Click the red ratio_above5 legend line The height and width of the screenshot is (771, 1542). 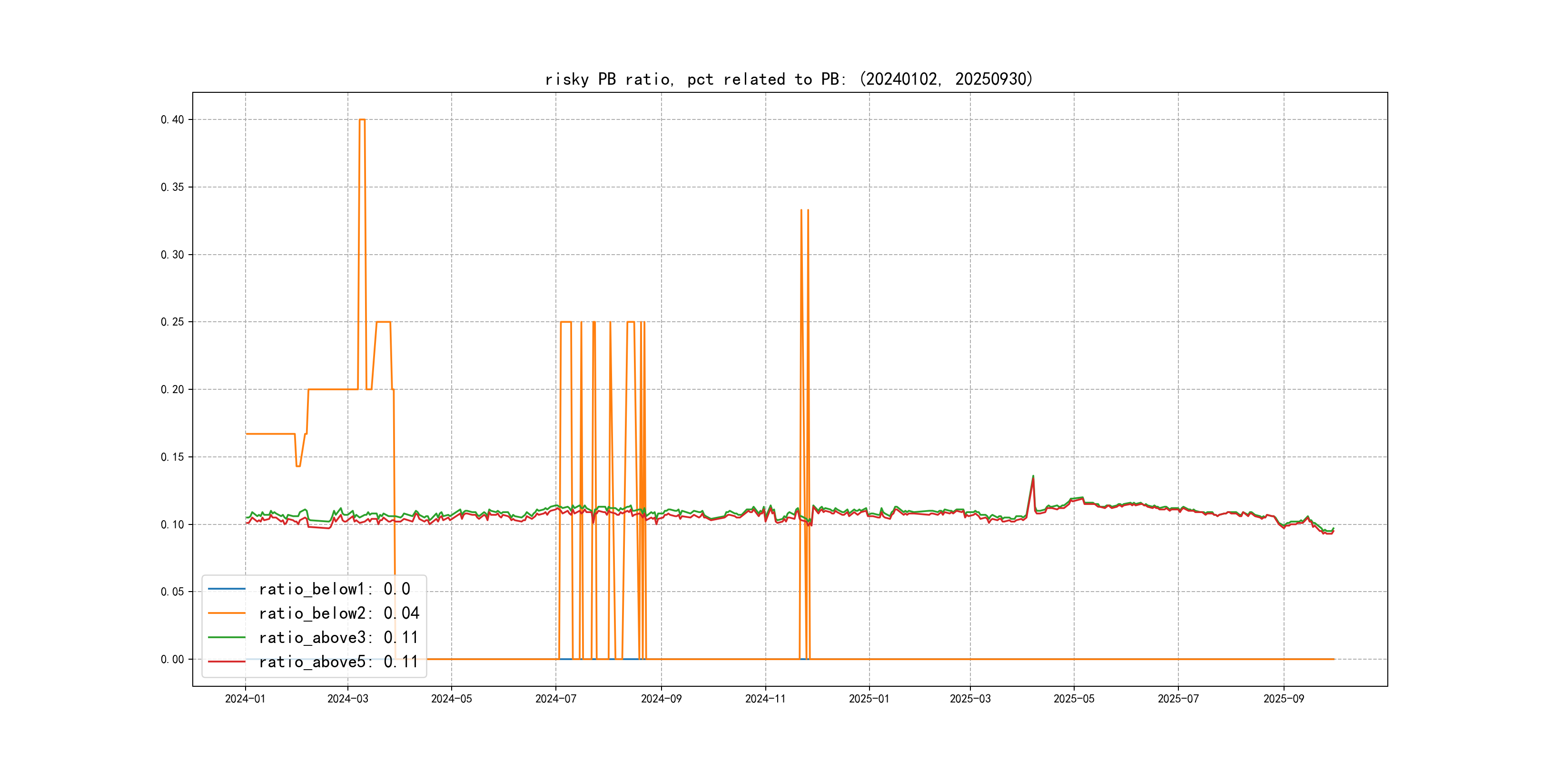point(226,662)
